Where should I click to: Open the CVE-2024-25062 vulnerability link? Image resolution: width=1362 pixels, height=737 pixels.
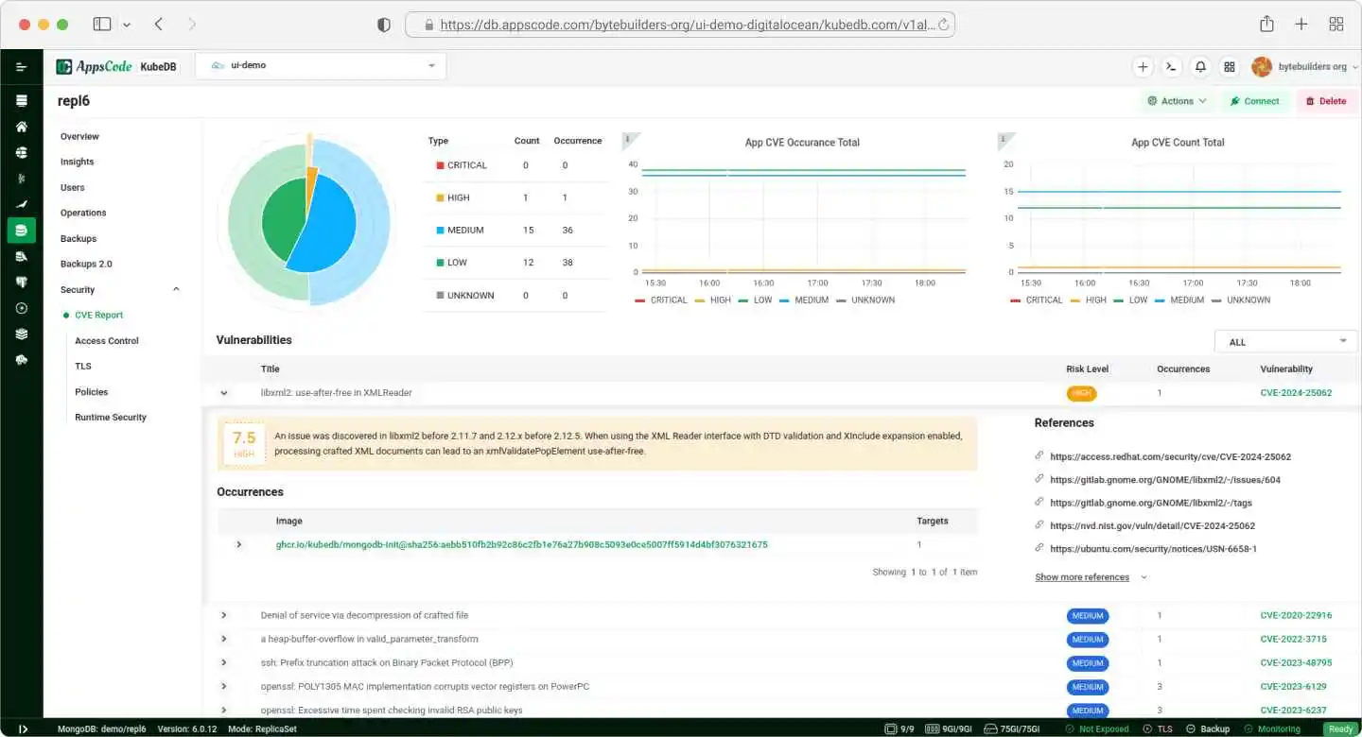1296,392
